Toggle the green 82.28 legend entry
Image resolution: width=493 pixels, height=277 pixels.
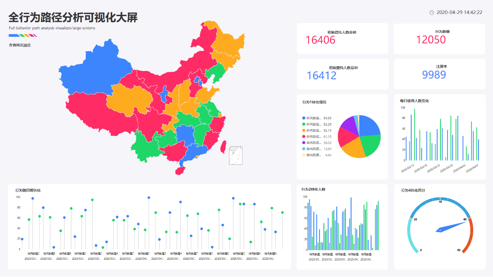click(x=317, y=124)
